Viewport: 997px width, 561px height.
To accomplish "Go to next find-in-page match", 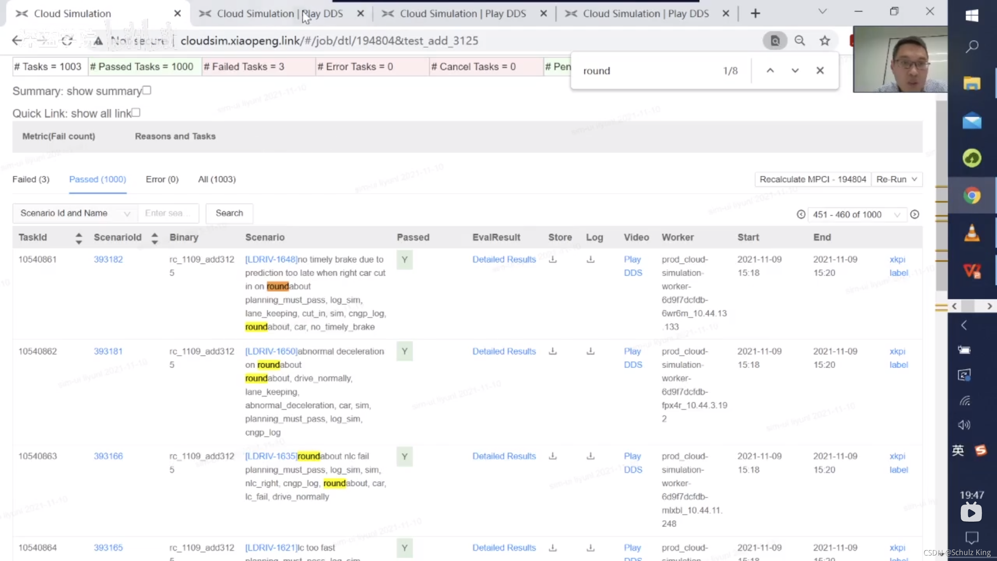I will coord(795,71).
